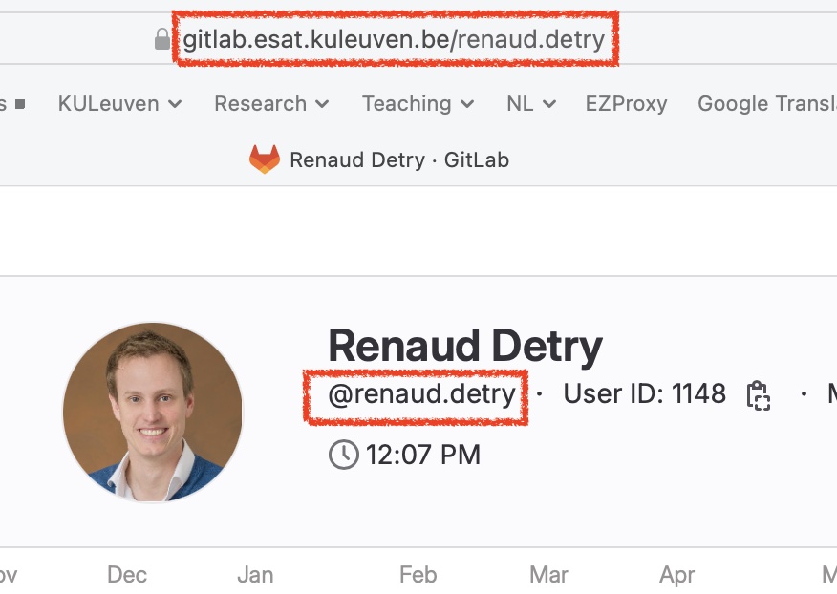Viewport: 837px width, 594px height.
Task: Click Dec month label on activity calendar
Action: 126,575
